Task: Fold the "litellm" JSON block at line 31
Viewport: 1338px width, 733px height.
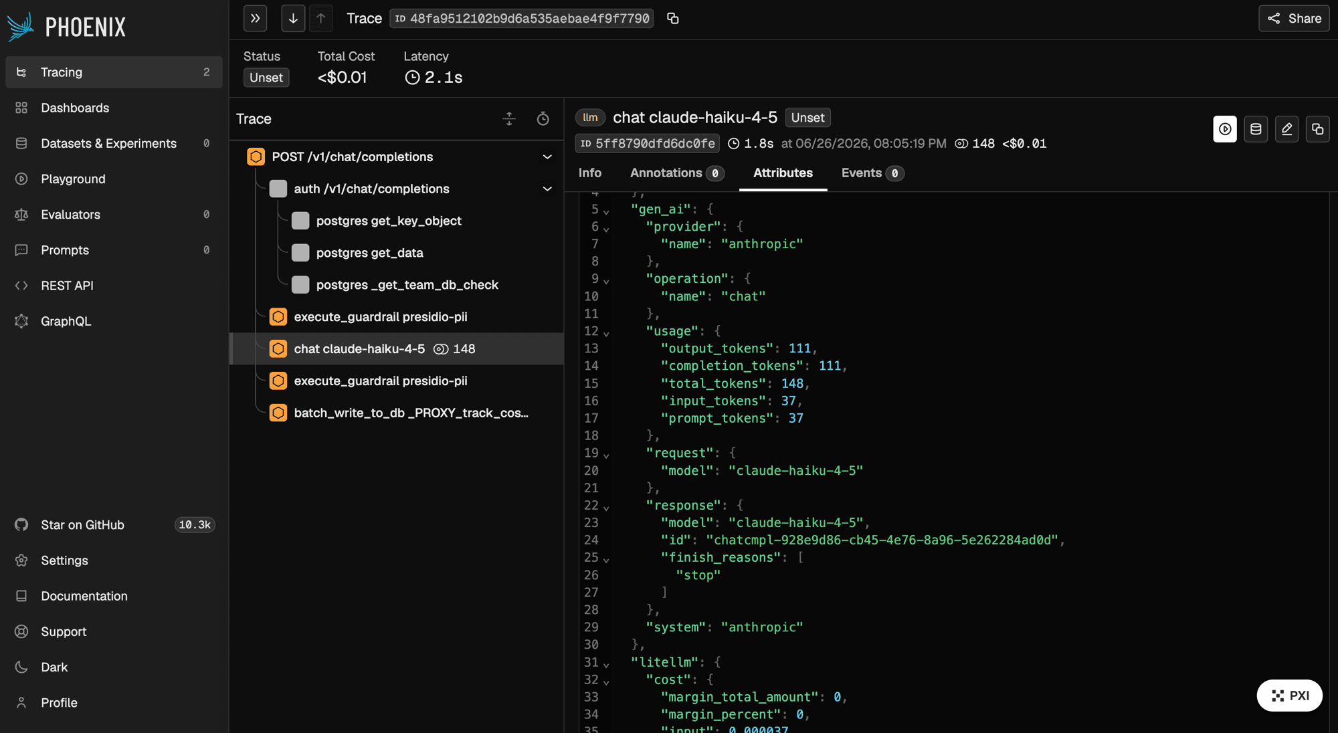Action: coord(606,665)
